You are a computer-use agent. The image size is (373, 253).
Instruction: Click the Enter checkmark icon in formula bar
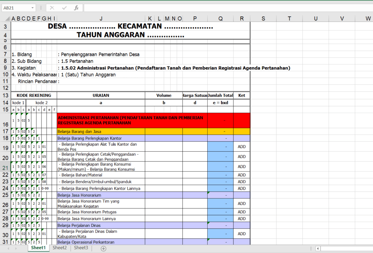coord(64,8)
